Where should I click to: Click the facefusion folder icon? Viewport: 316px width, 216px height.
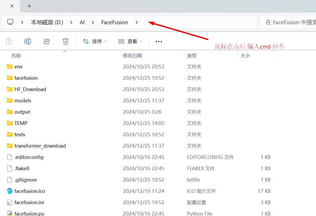(x=10, y=78)
